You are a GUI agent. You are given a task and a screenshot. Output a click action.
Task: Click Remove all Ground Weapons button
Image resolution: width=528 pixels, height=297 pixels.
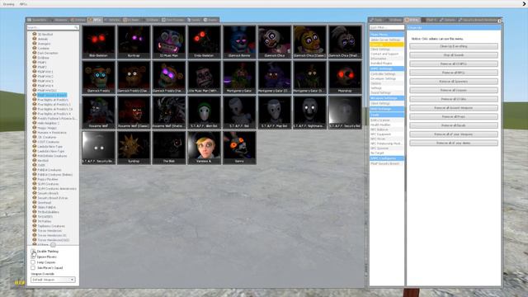click(x=454, y=108)
